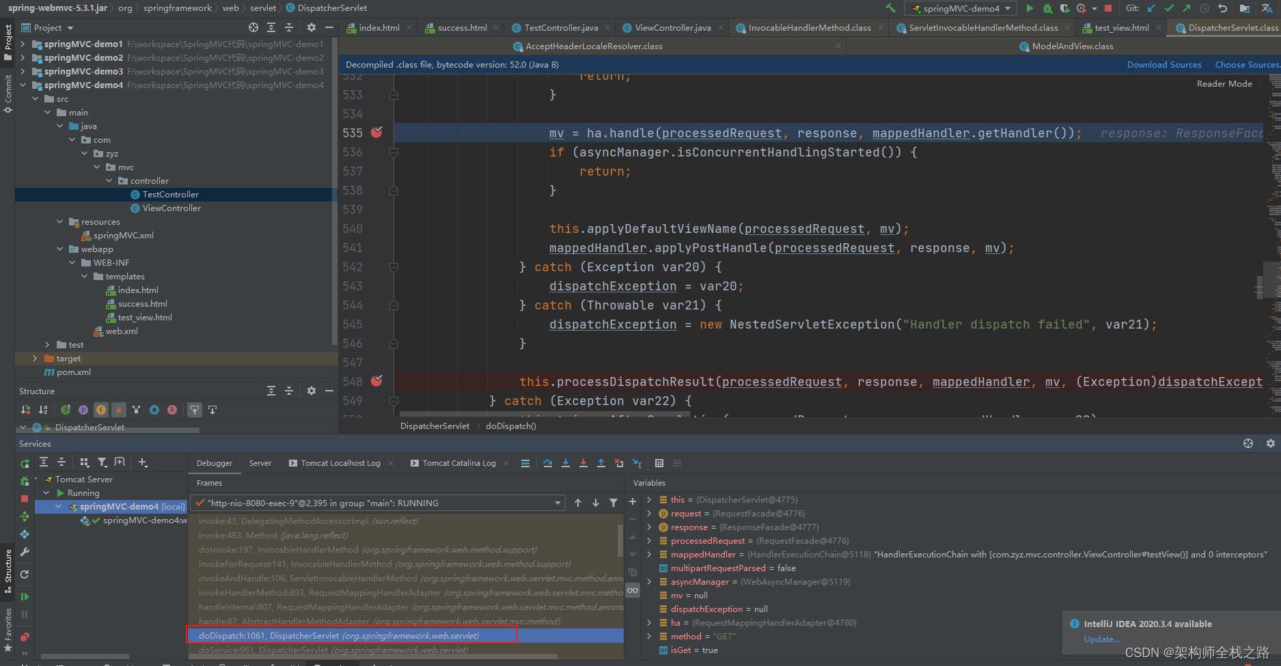Expand the mappedHandler variable
1281x666 pixels.
coord(649,554)
